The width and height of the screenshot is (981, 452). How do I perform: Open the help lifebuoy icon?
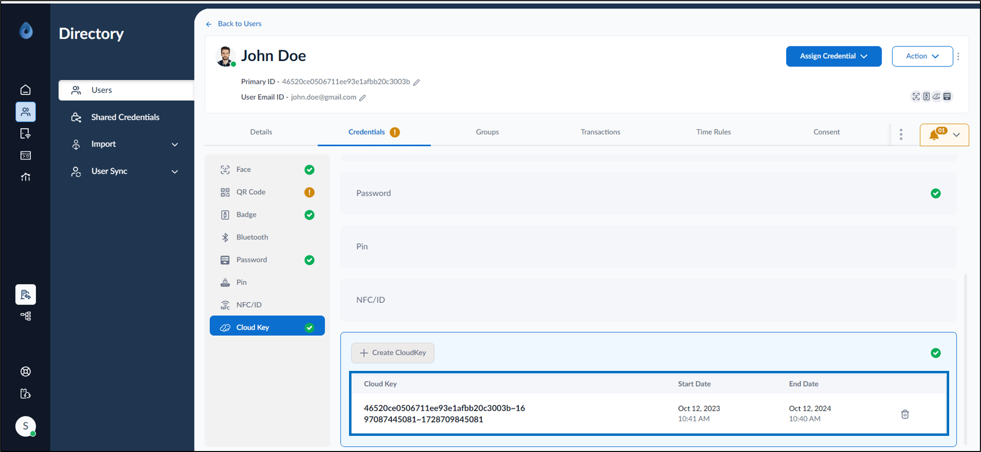point(25,371)
